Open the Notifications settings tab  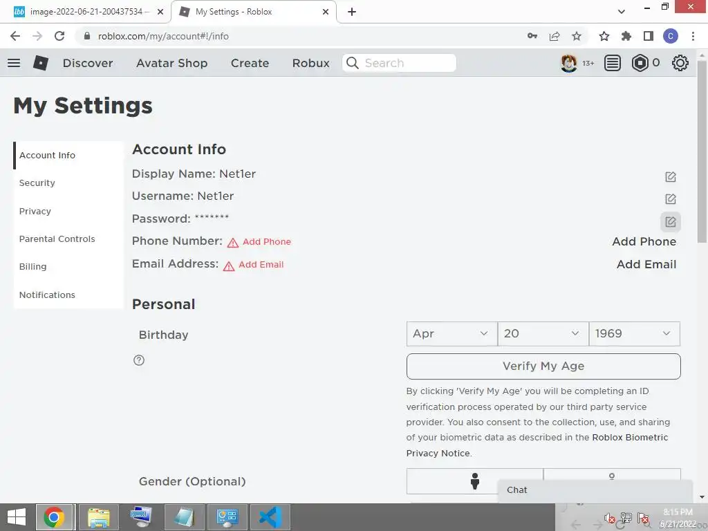click(68, 295)
